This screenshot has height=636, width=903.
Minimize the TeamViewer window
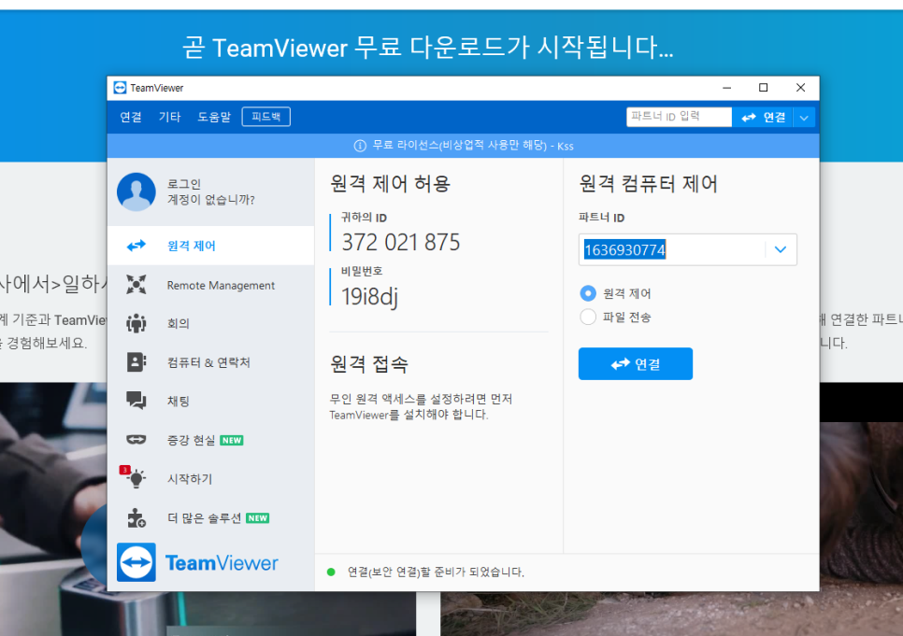pyautogui.click(x=726, y=88)
